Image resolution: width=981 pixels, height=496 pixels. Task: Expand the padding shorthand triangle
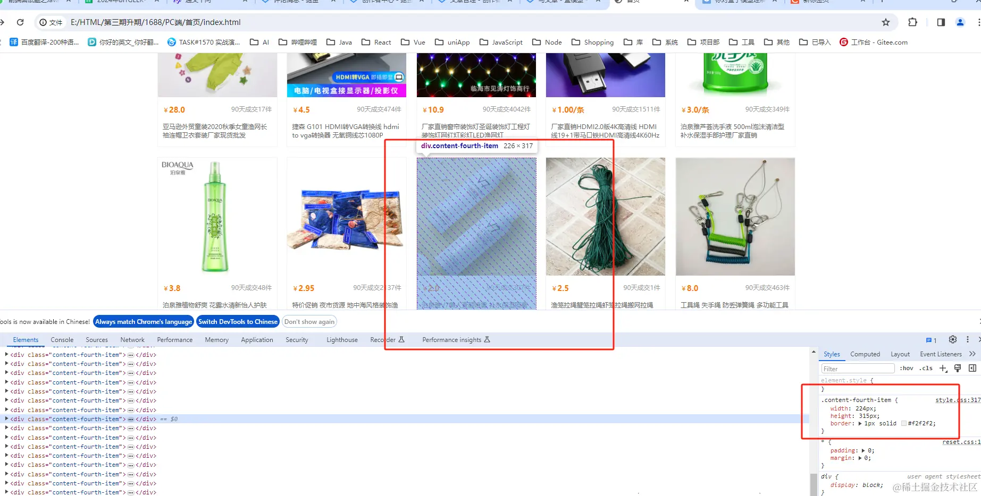pyautogui.click(x=863, y=450)
